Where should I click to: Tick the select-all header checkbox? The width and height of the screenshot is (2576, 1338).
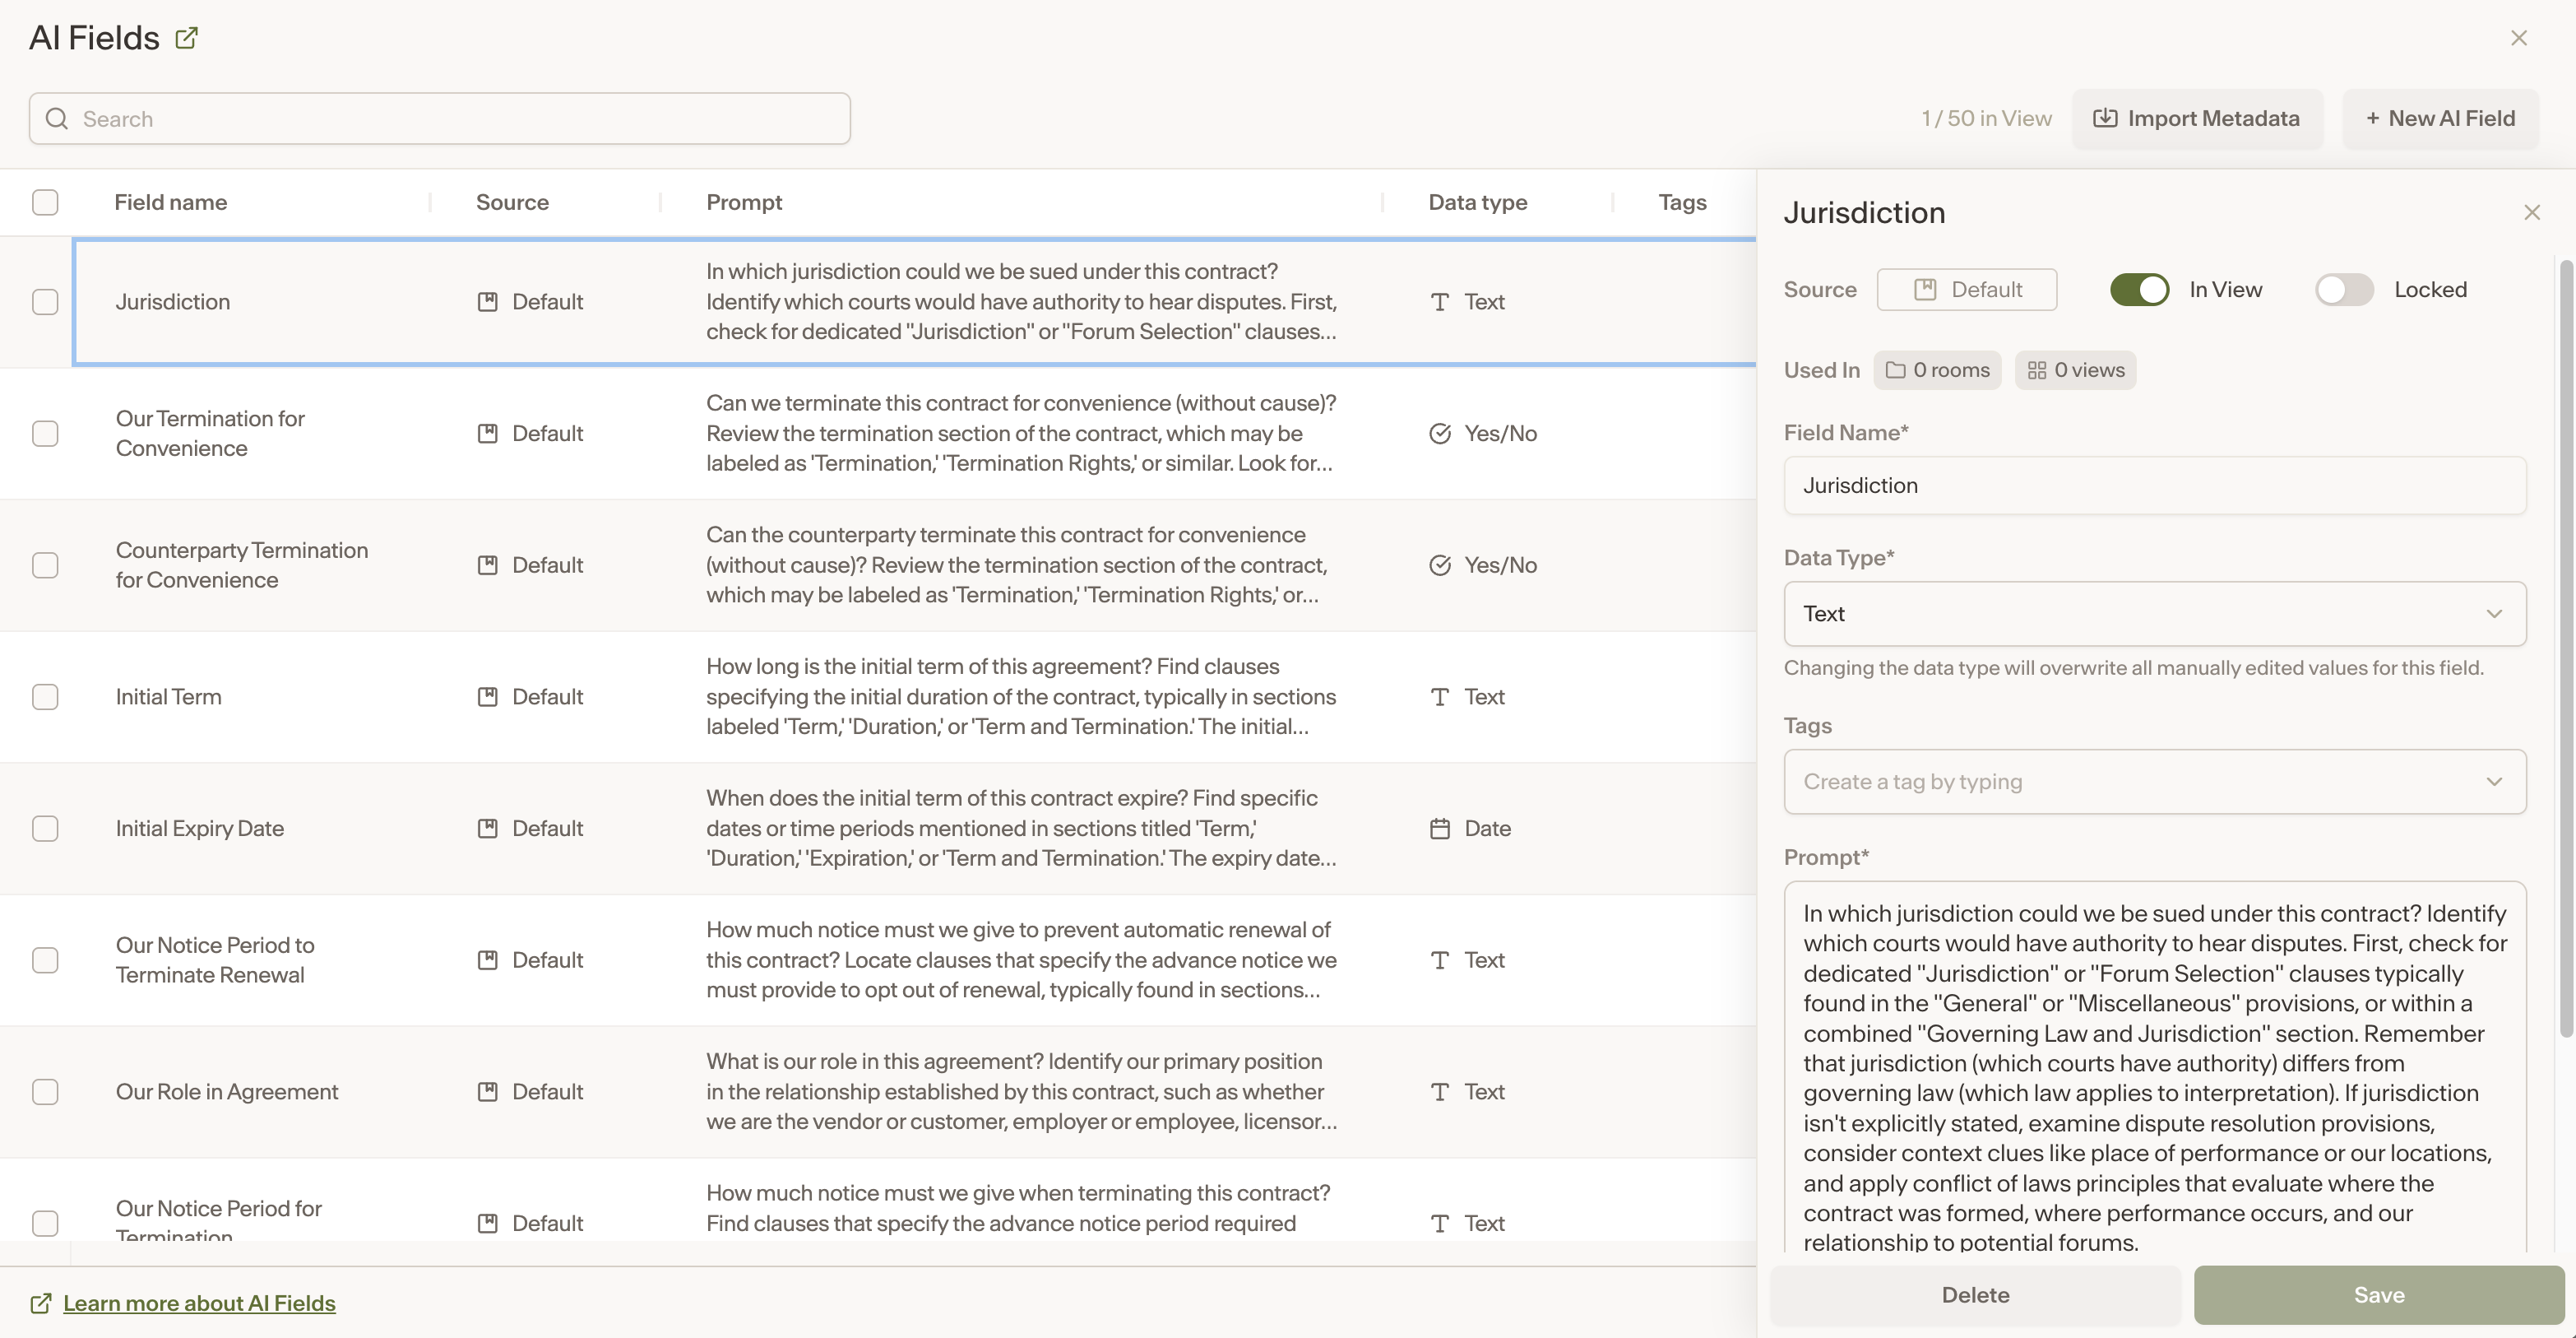(45, 202)
